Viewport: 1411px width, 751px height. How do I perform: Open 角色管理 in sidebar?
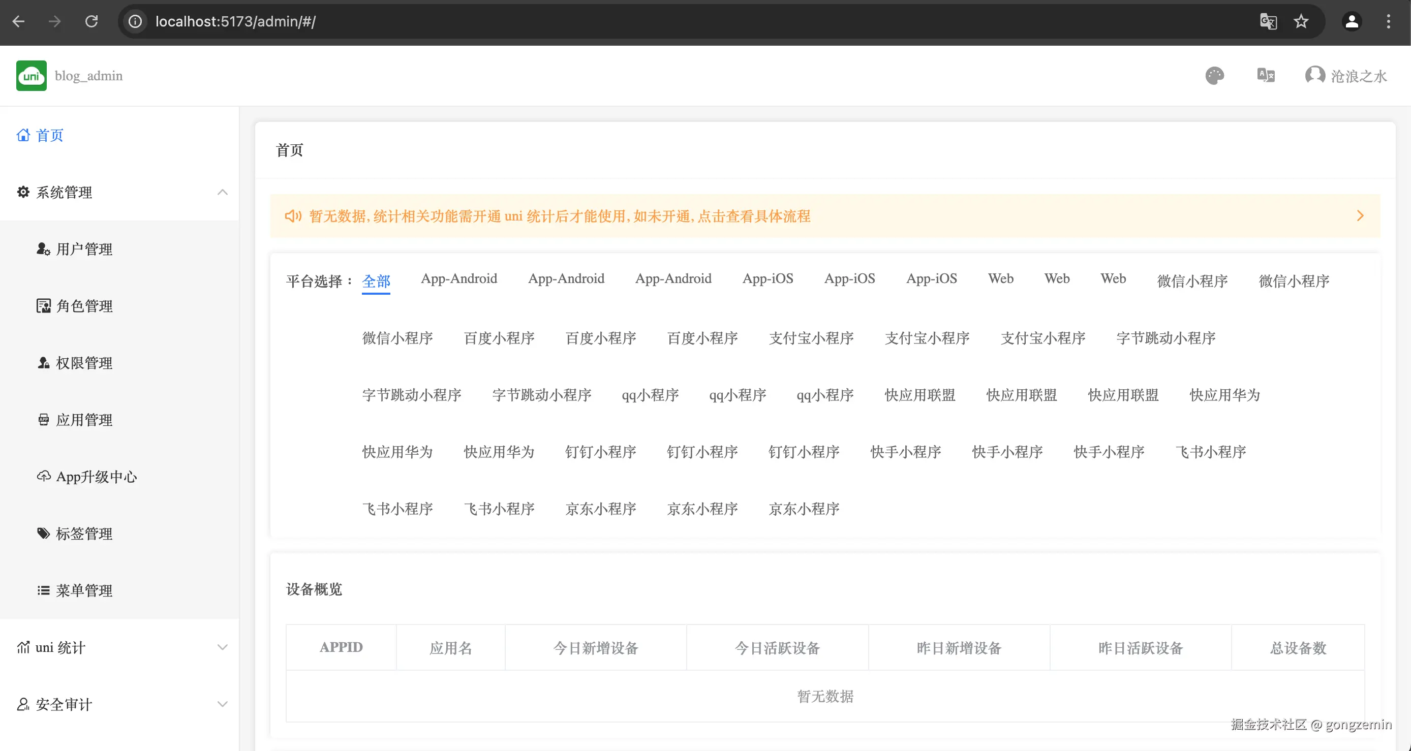84,306
